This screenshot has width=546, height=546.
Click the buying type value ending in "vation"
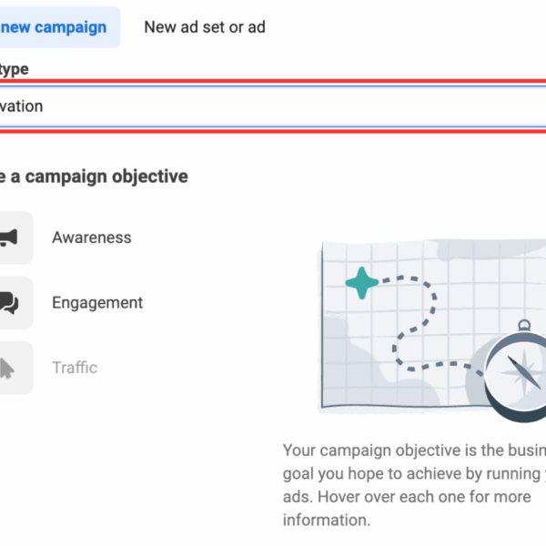click(21, 106)
